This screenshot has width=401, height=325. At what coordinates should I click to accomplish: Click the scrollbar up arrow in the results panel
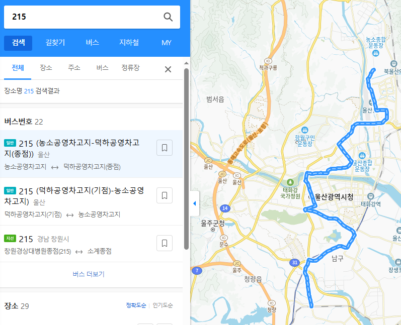(187, 63)
